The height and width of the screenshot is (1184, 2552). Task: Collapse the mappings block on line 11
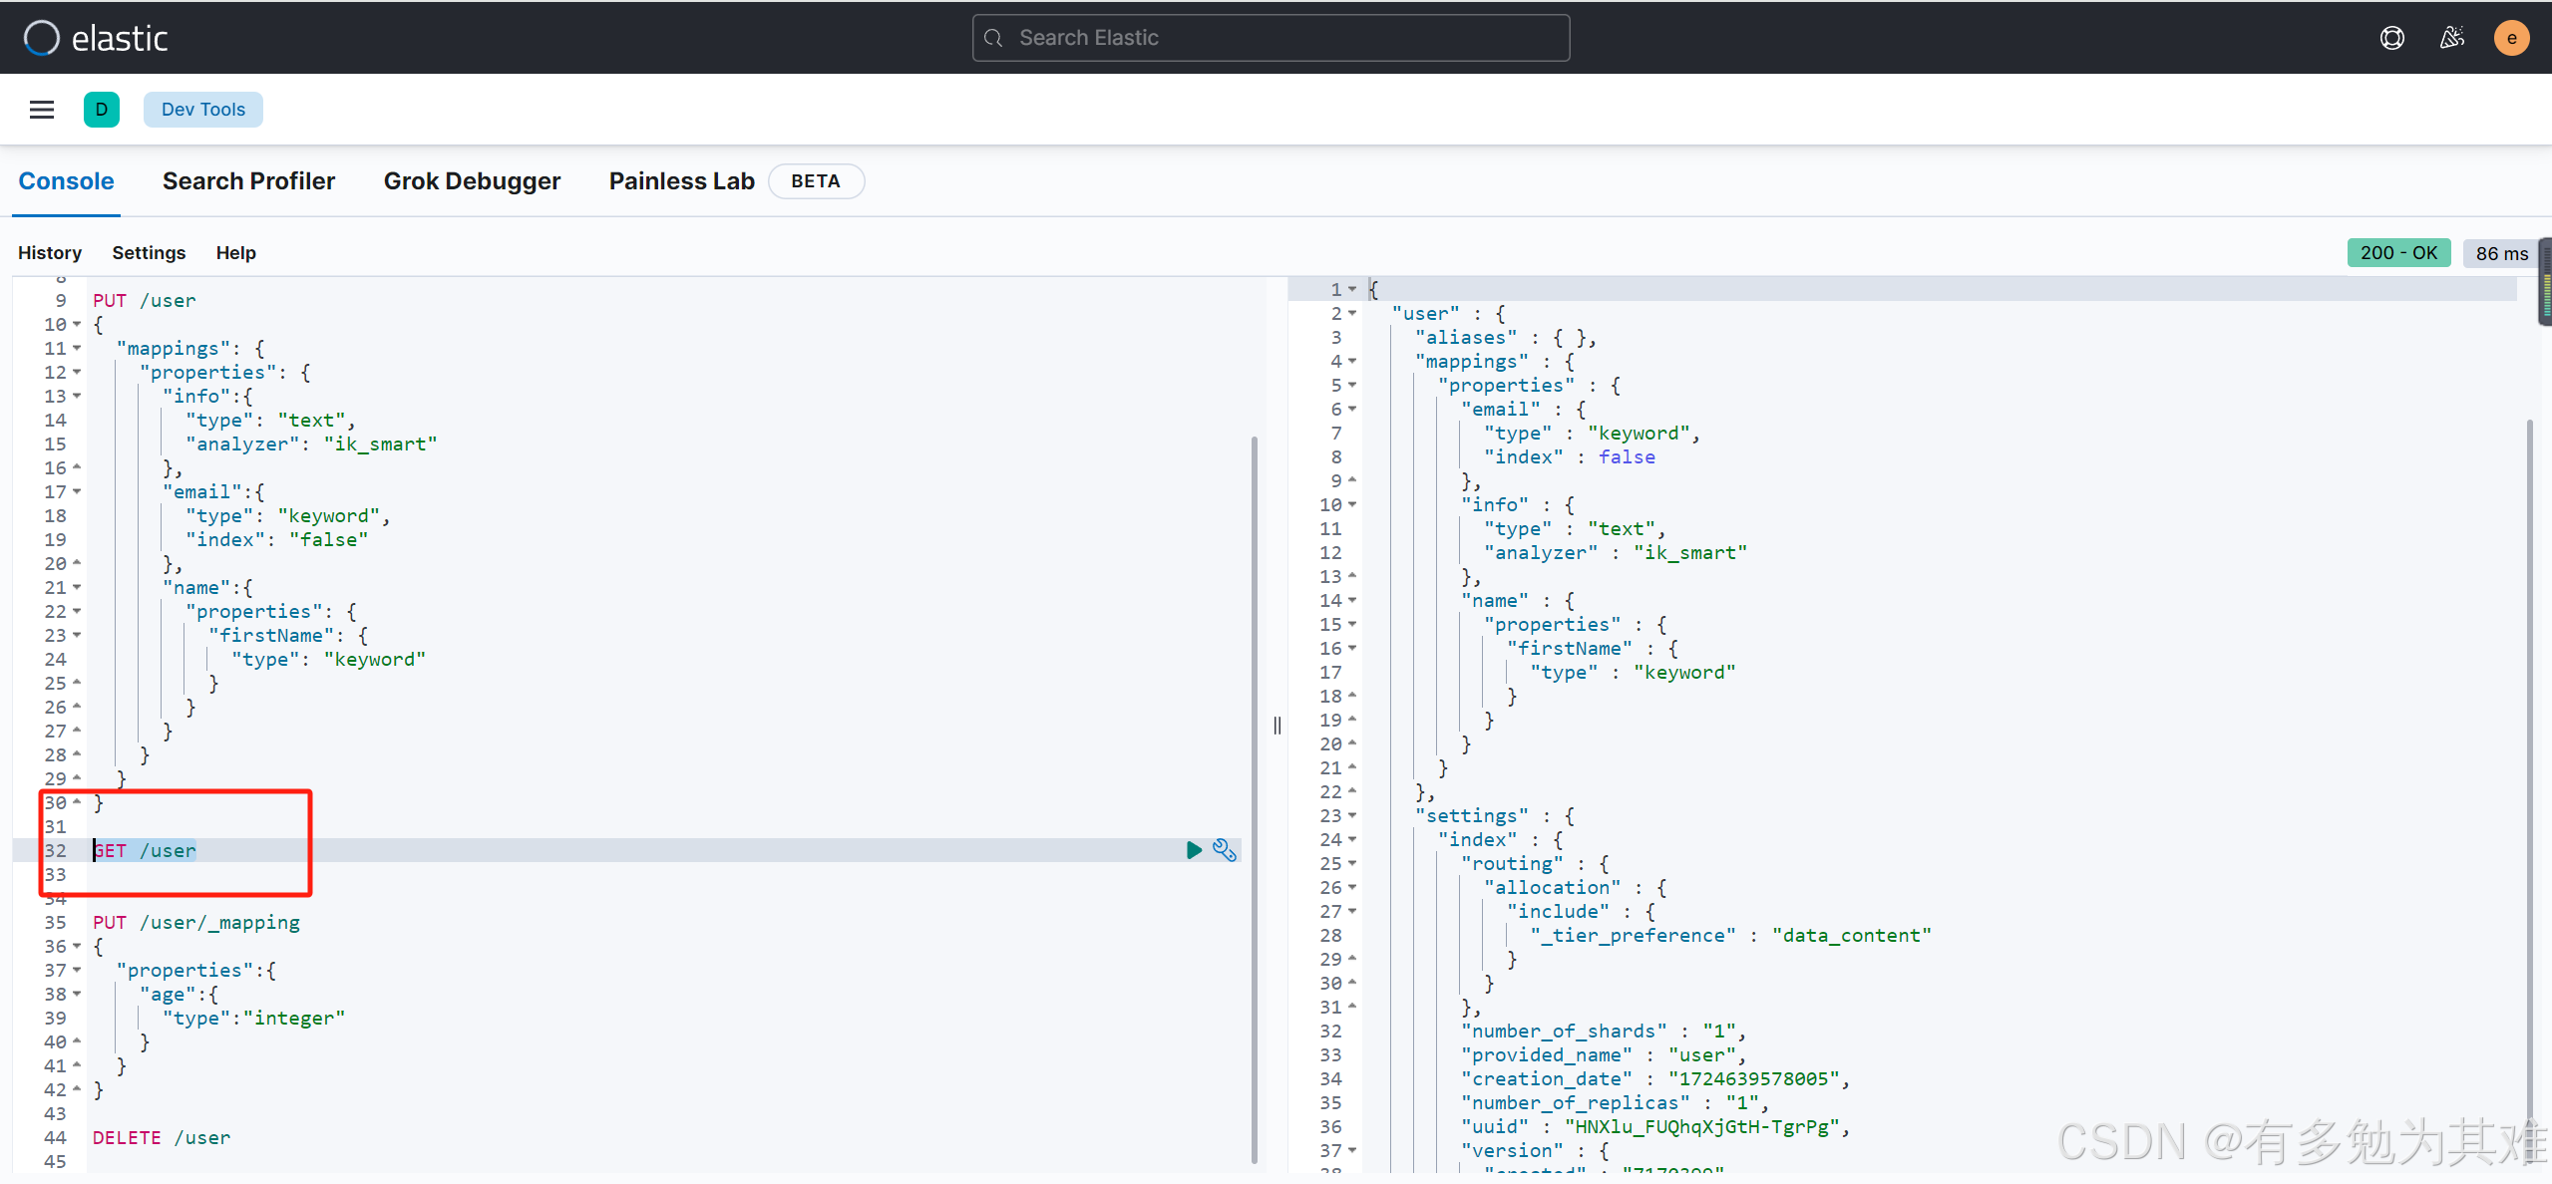(x=77, y=349)
